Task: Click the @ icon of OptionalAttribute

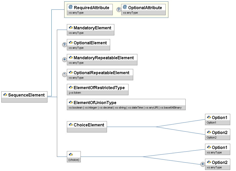Action: [x=125, y=7]
